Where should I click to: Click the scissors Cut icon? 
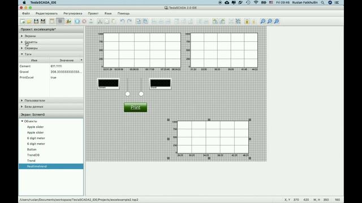point(100,21)
